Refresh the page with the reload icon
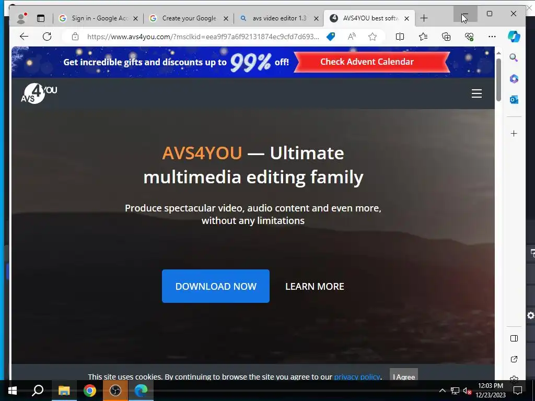The width and height of the screenshot is (535, 401). (x=47, y=37)
